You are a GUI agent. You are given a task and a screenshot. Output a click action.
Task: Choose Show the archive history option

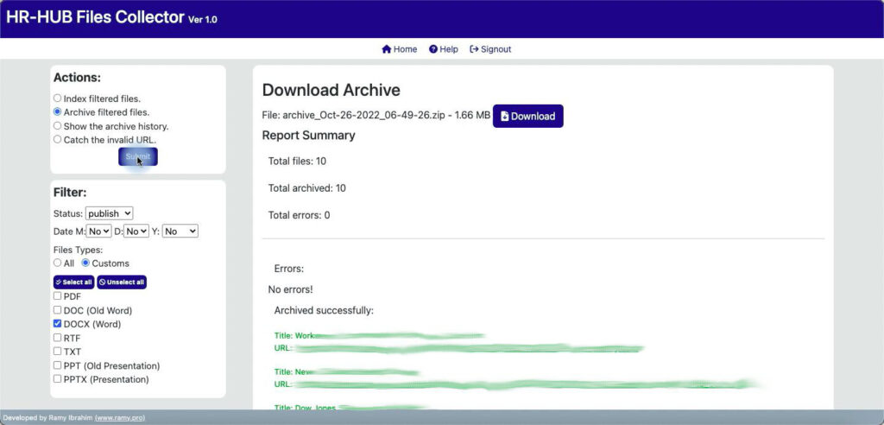coord(58,125)
